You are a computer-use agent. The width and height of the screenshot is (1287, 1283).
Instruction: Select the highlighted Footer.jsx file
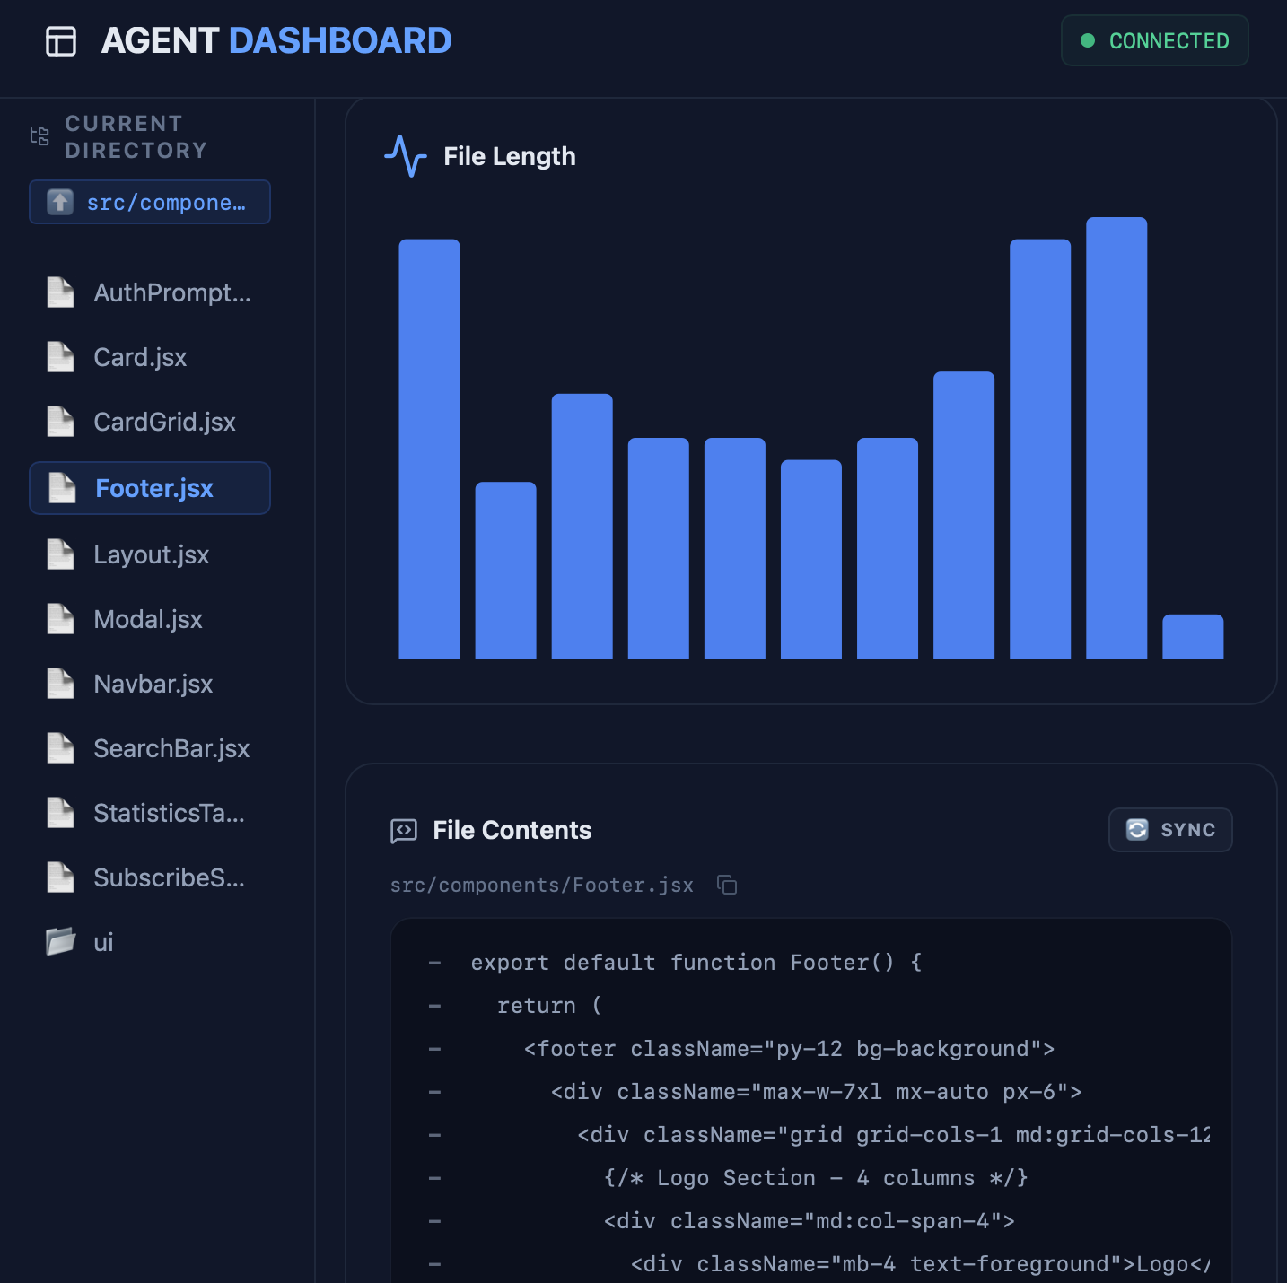(x=150, y=488)
